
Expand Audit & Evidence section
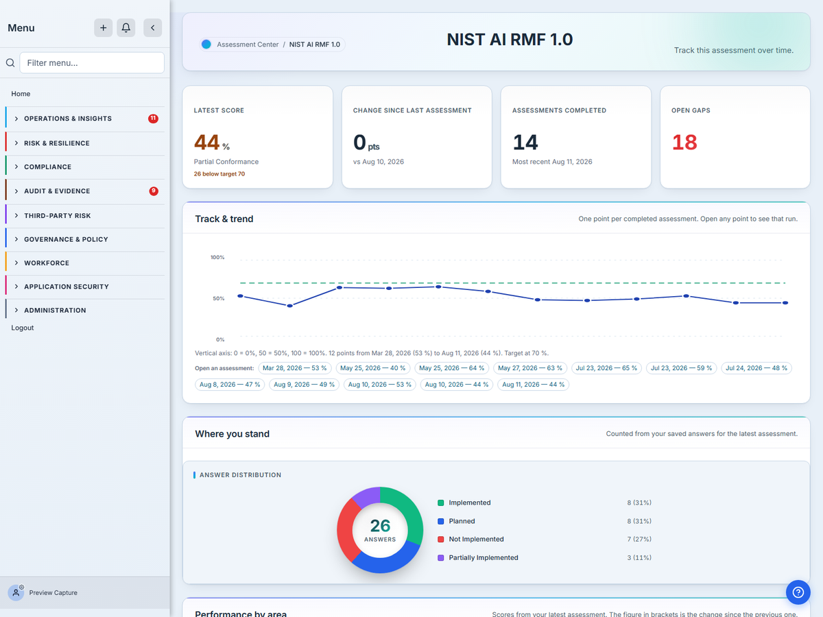tap(84, 191)
